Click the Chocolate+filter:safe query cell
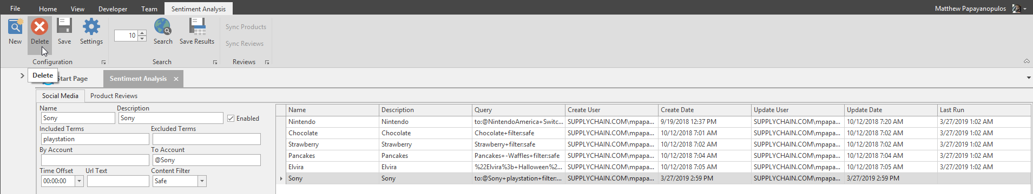The width and height of the screenshot is (1033, 194). click(518, 133)
